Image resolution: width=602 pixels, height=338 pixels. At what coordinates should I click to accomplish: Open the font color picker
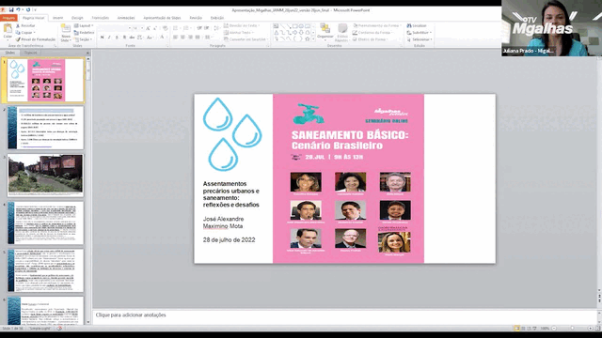(x=163, y=38)
